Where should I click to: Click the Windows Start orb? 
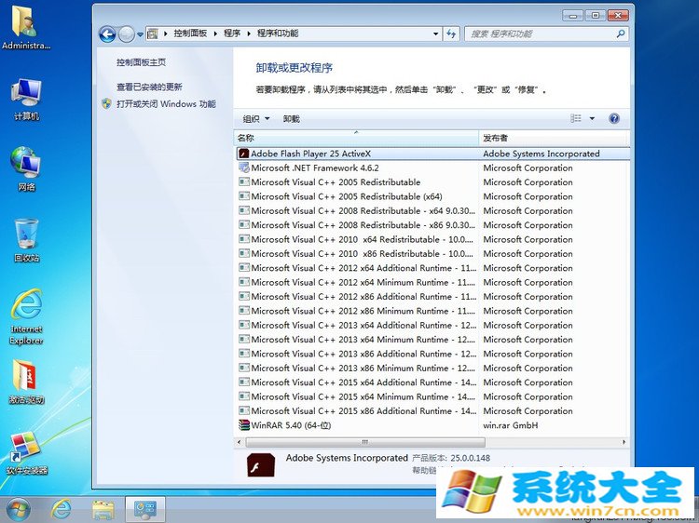click(x=18, y=510)
